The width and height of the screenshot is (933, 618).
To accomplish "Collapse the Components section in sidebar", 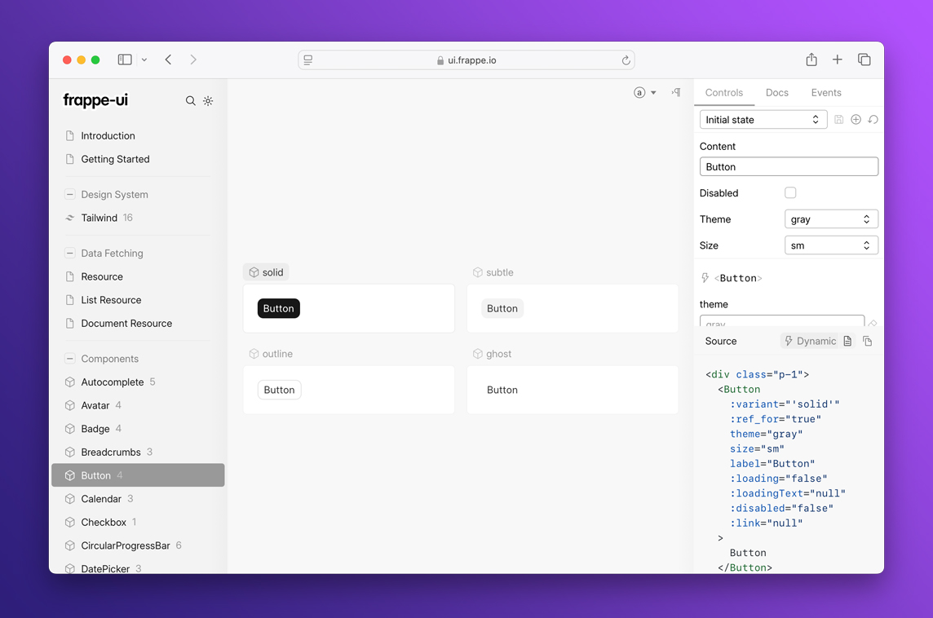I will (70, 359).
